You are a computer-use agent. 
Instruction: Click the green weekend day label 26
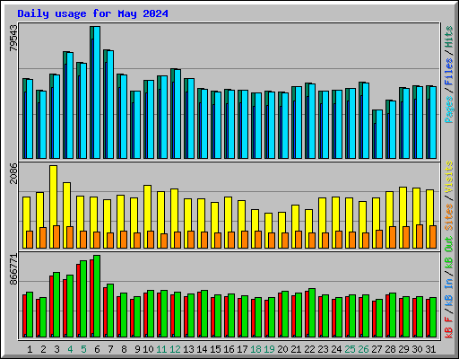coord(363,349)
